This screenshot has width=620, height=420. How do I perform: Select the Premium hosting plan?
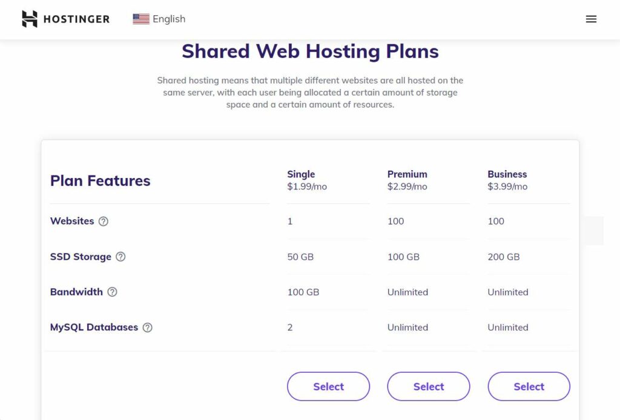pos(429,386)
